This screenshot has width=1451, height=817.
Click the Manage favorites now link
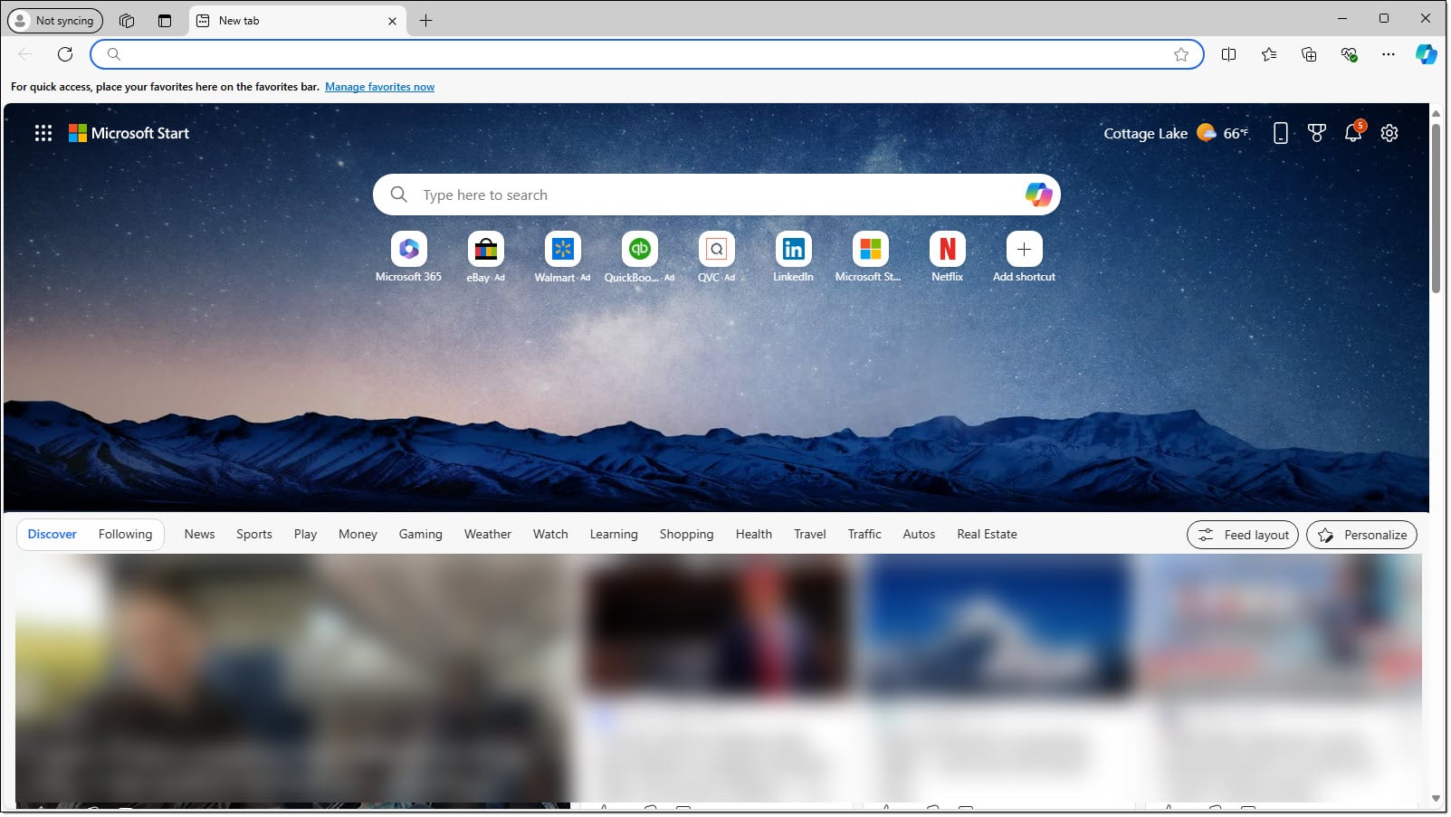(x=379, y=87)
